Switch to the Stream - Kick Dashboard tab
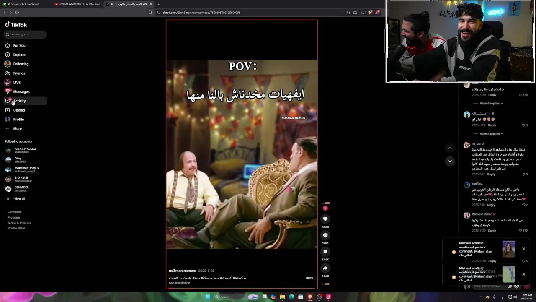Viewport: 536px width, 302px height. pyautogui.click(x=26, y=4)
